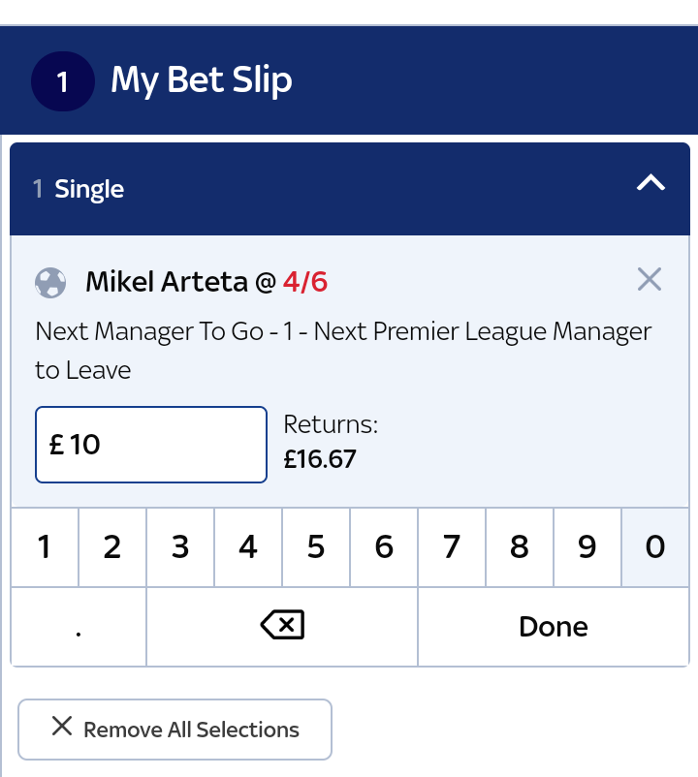Collapse the Single bet section

coord(650,183)
